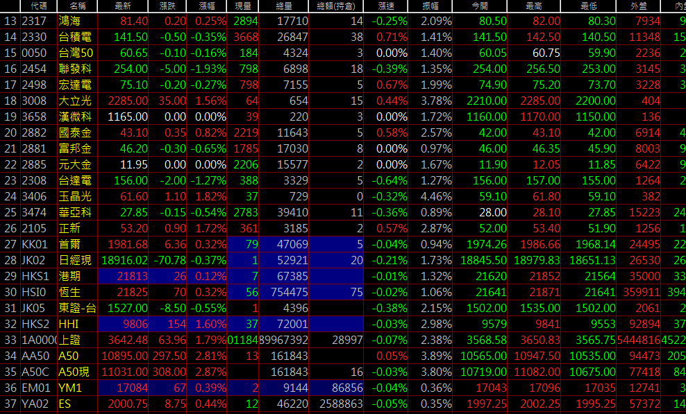The image size is (686, 414).
Task: Select the 日經現 index name
Action: (75, 261)
